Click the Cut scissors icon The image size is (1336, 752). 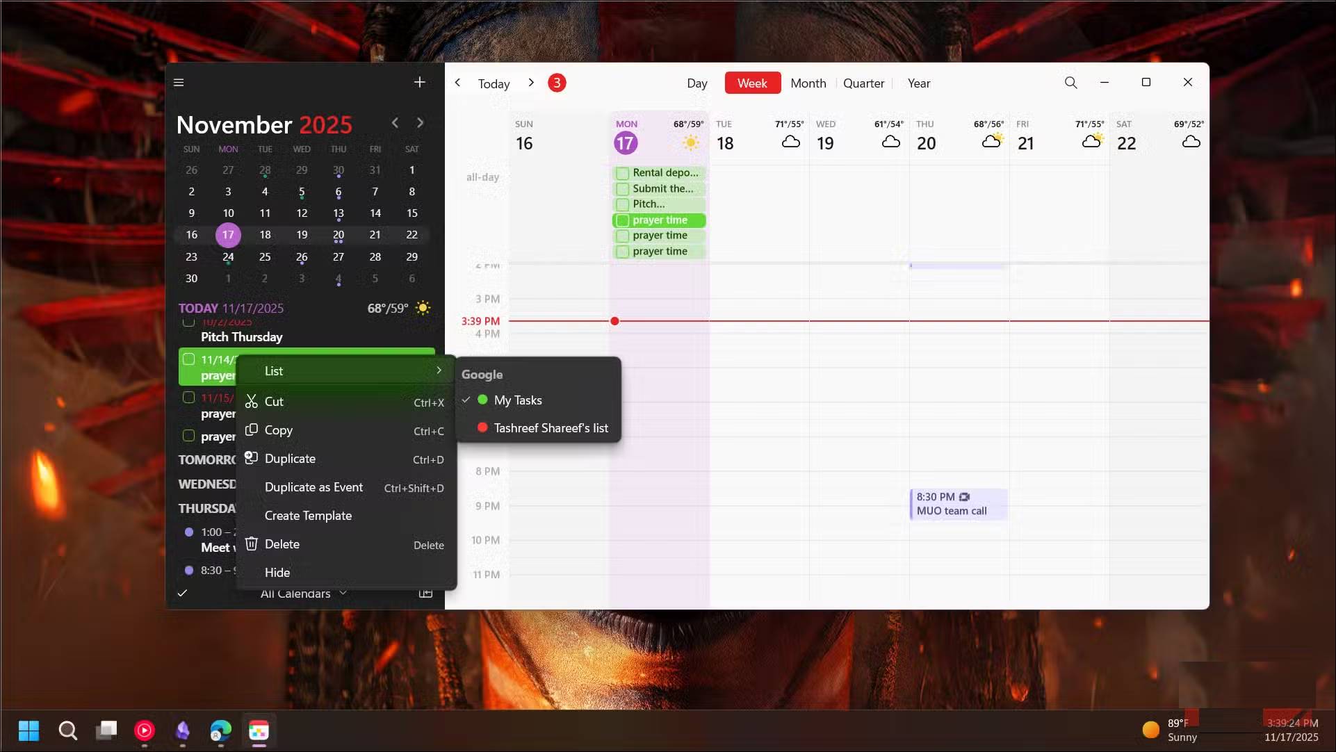pos(251,402)
